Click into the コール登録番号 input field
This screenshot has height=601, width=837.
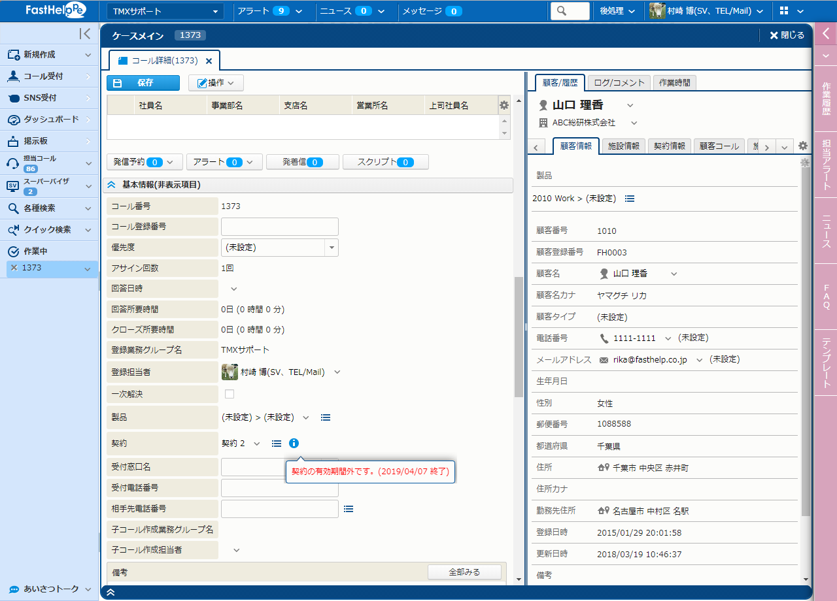coord(279,227)
